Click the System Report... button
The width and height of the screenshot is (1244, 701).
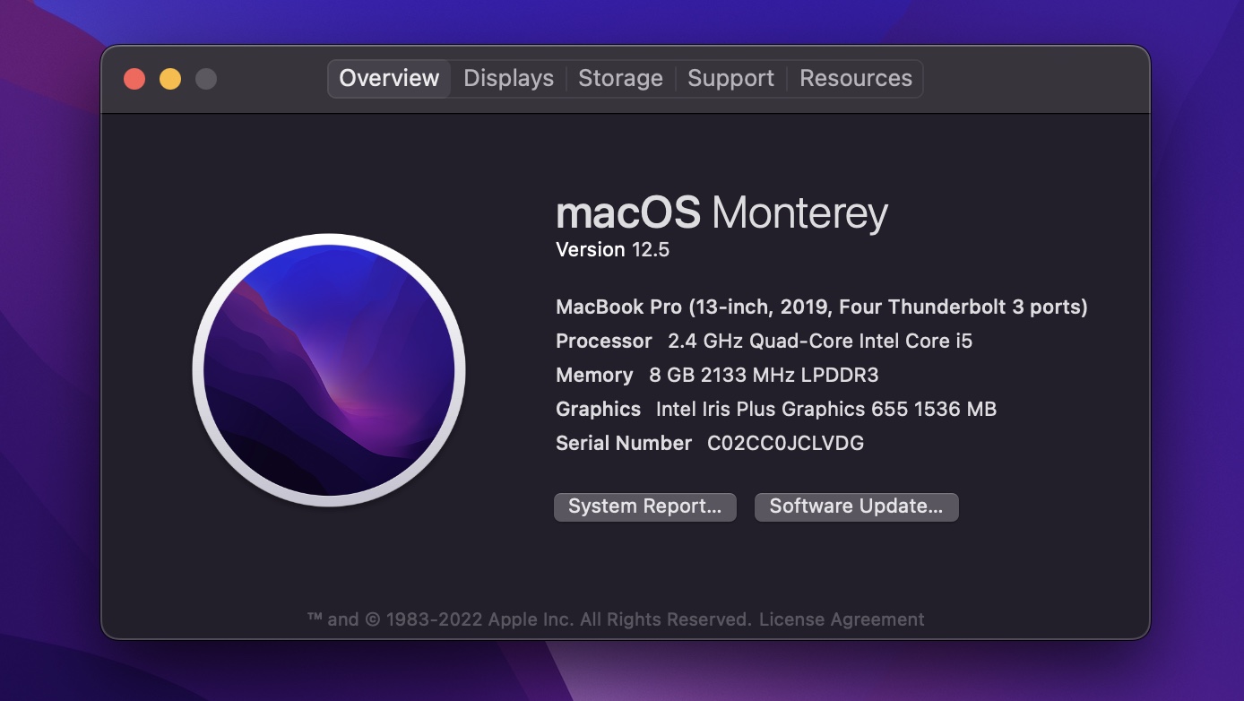click(645, 506)
